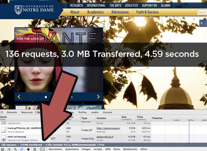Go to The Arts page
This screenshot has width=207, height=151.
[x=115, y=6]
